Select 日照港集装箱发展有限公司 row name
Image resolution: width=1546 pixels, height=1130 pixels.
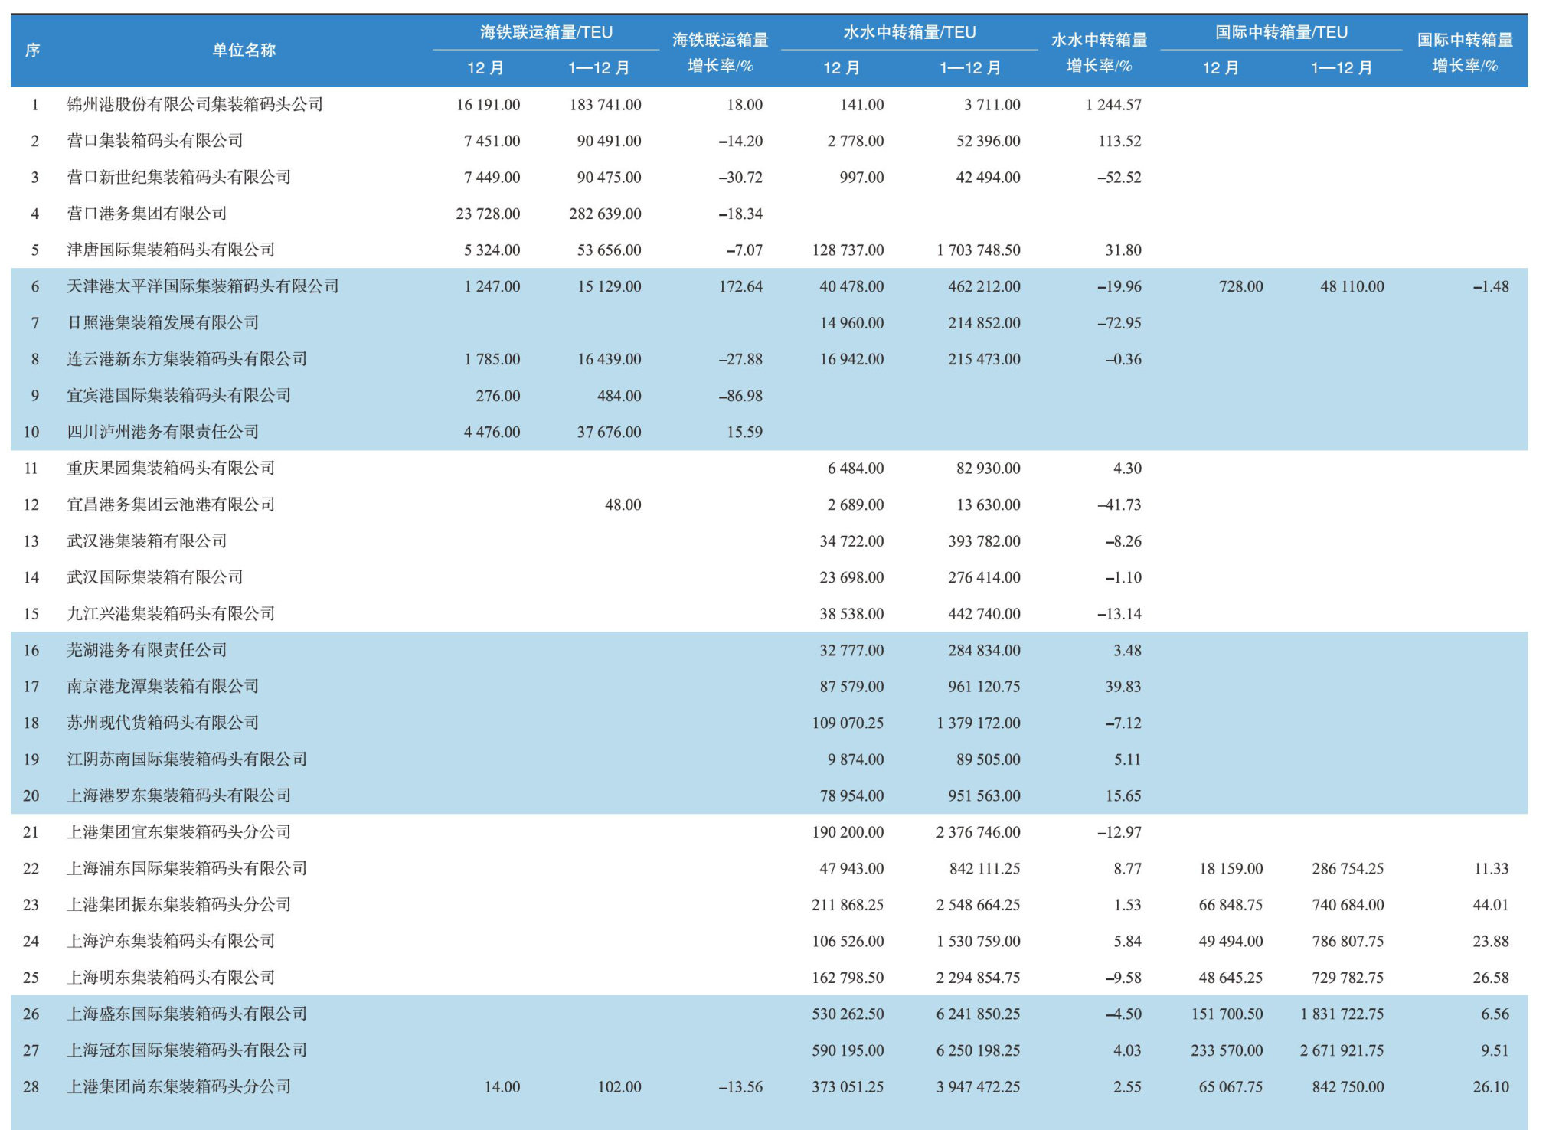[x=162, y=322]
